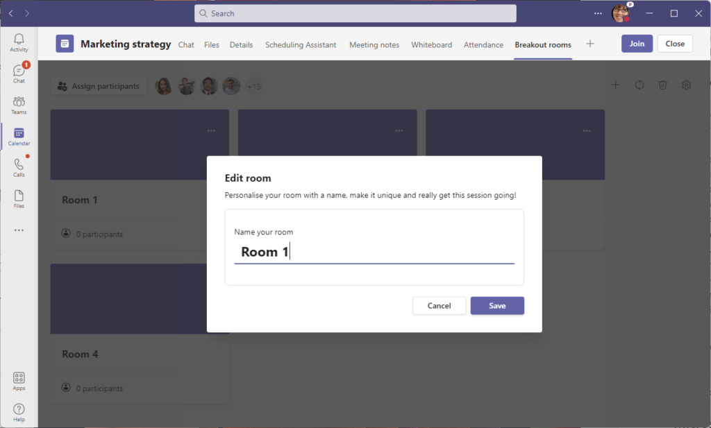Show more apps via sidebar ellipsis
This screenshot has width=711, height=428.
tap(19, 230)
